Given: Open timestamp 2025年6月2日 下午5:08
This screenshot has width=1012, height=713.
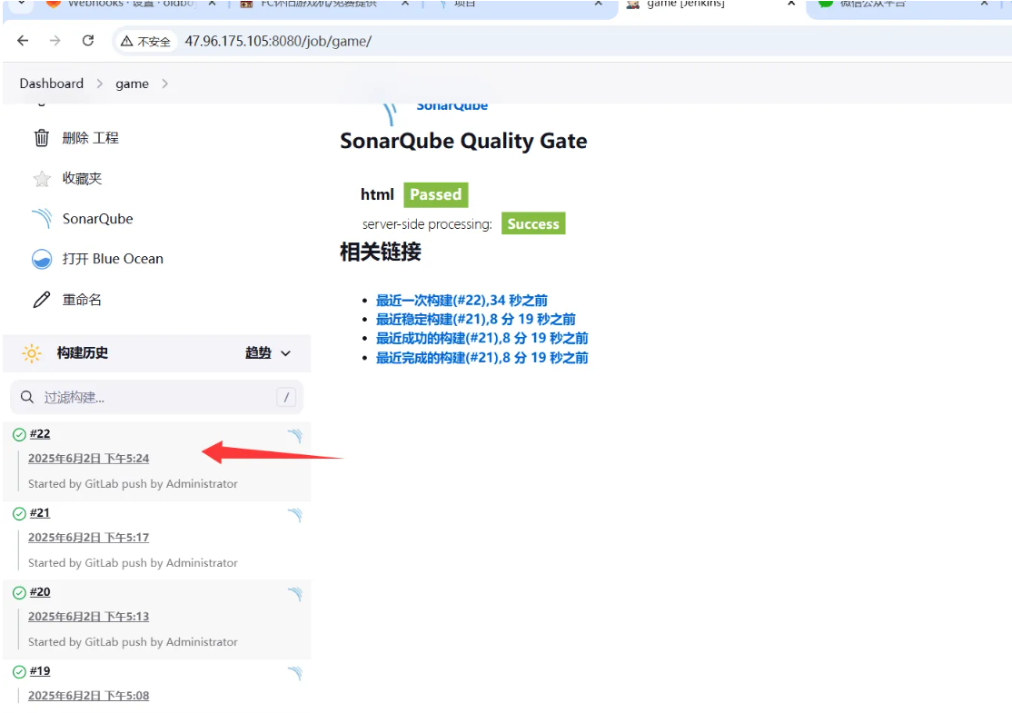Looking at the screenshot, I should click(x=88, y=696).
